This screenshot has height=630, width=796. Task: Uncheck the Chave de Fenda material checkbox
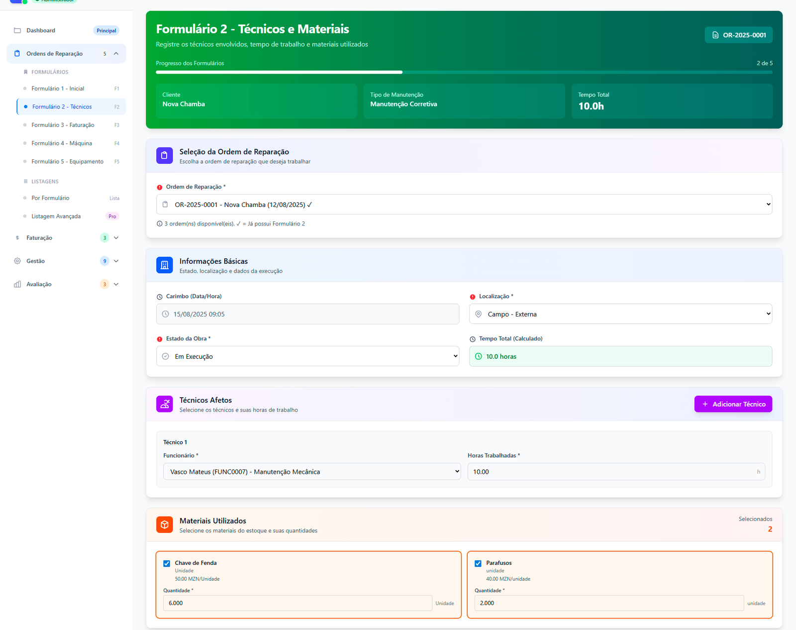pyautogui.click(x=167, y=563)
